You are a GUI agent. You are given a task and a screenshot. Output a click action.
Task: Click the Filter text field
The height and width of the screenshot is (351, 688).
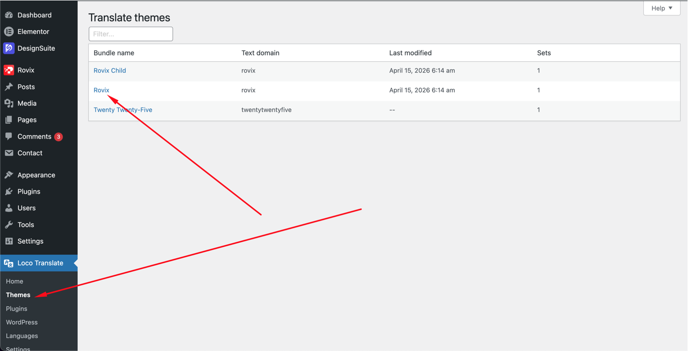[x=131, y=34]
